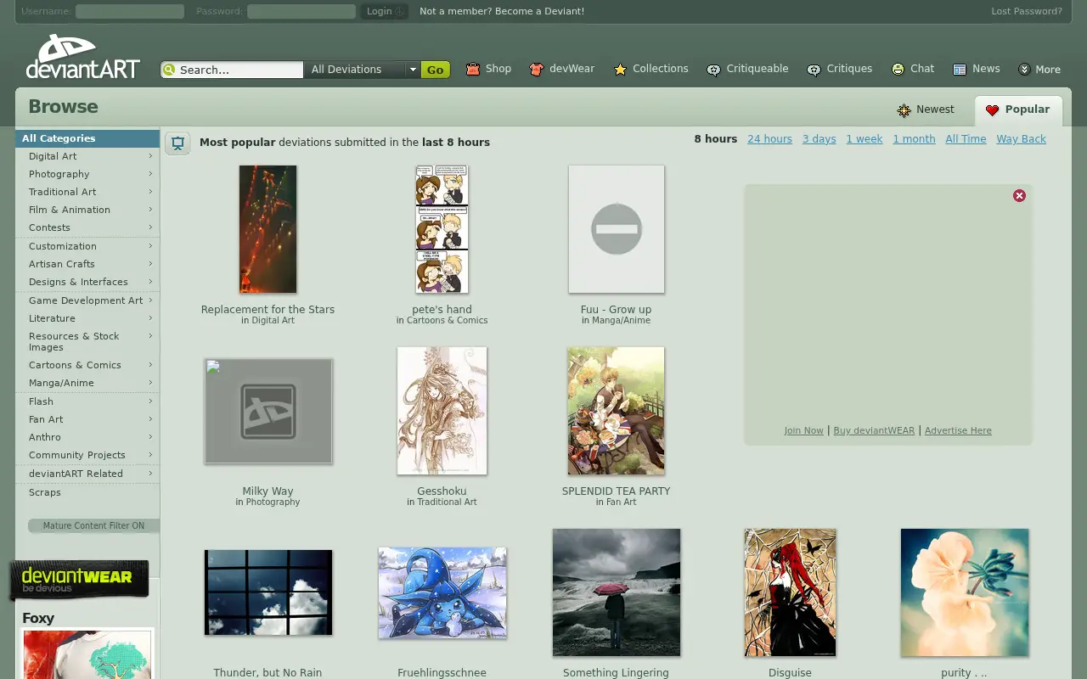Close the advertisement panel
Viewport: 1087px width, 679px height.
pyautogui.click(x=1019, y=196)
